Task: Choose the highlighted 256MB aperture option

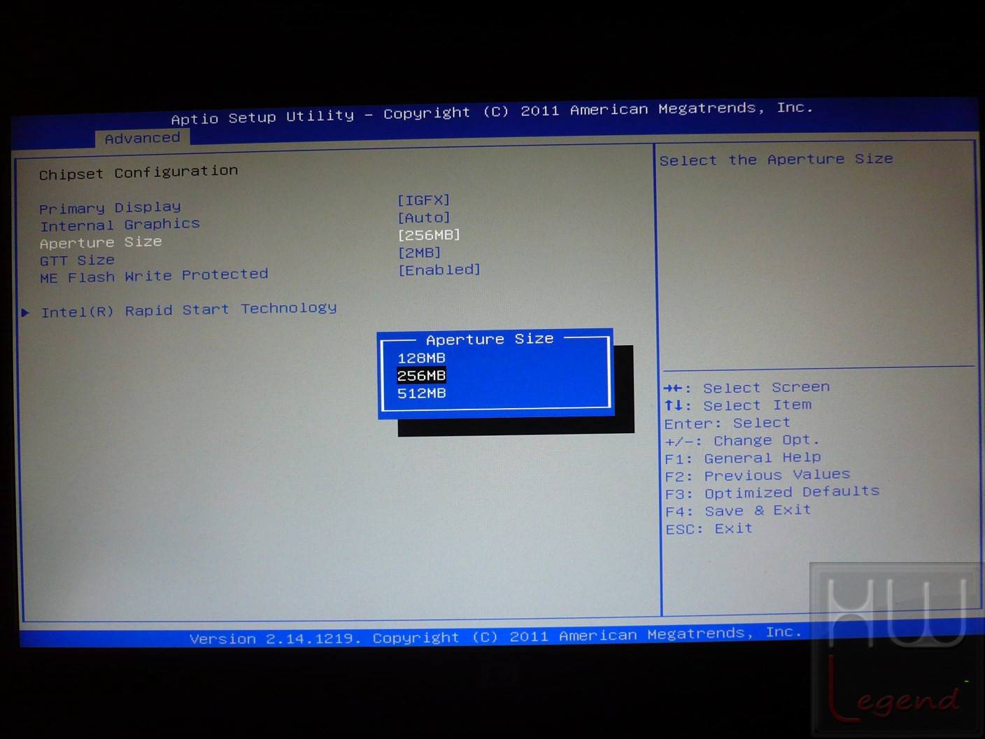Action: tap(421, 376)
